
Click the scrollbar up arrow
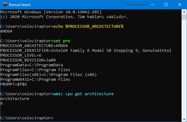click(184, 12)
